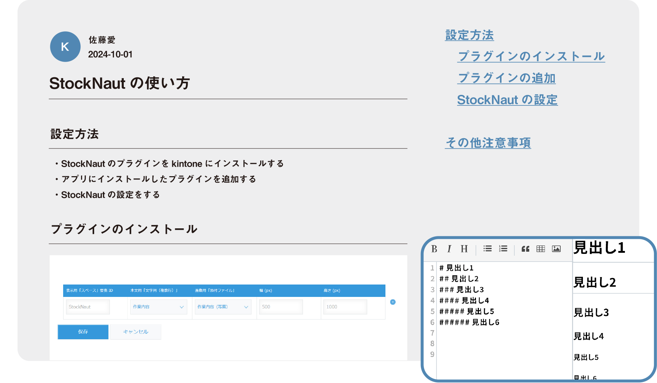This screenshot has width=657, height=383.
Task: Go to プラグインのインストール link
Action: 531,56
